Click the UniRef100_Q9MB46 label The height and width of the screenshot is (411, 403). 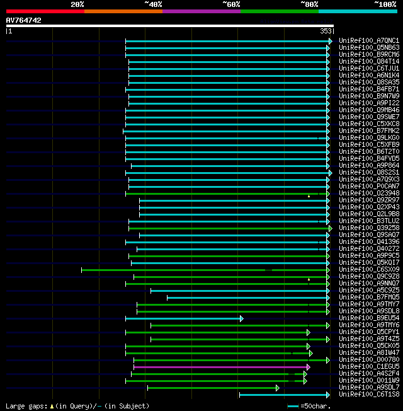point(369,110)
